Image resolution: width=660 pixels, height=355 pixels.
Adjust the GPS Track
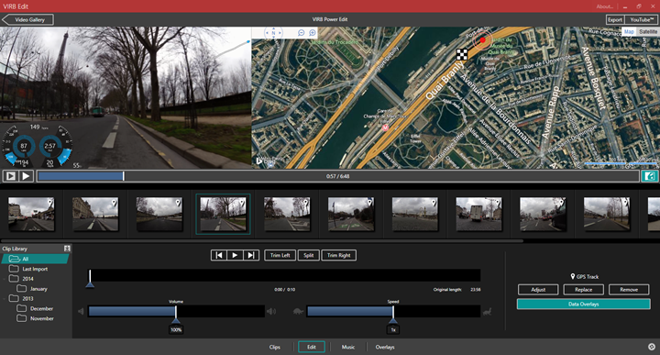pyautogui.click(x=538, y=289)
